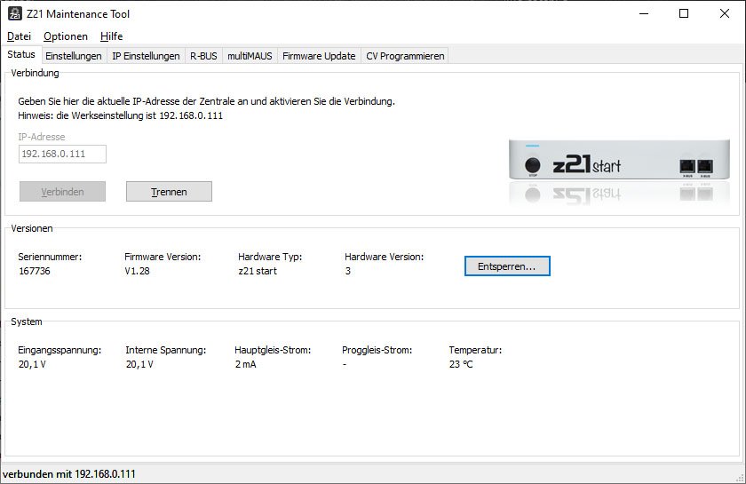Click the Firmware Version label

click(163, 257)
